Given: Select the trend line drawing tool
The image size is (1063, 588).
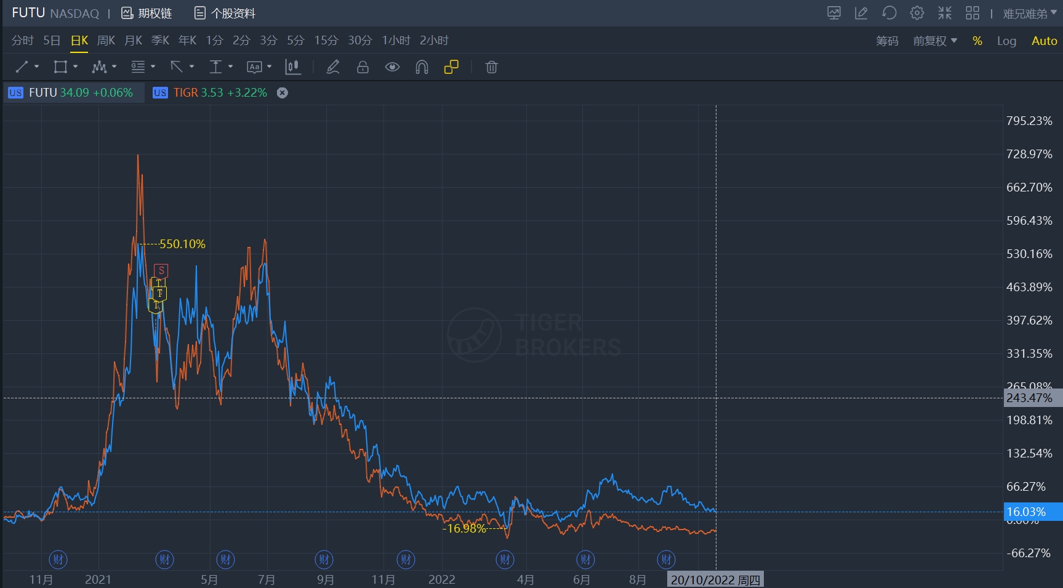Looking at the screenshot, I should (x=22, y=66).
